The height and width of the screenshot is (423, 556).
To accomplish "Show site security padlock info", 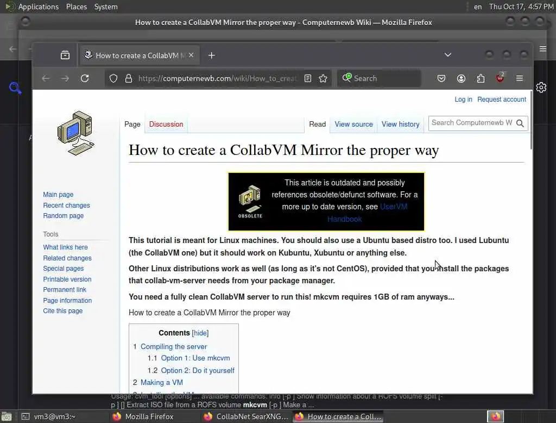I will tap(129, 78).
